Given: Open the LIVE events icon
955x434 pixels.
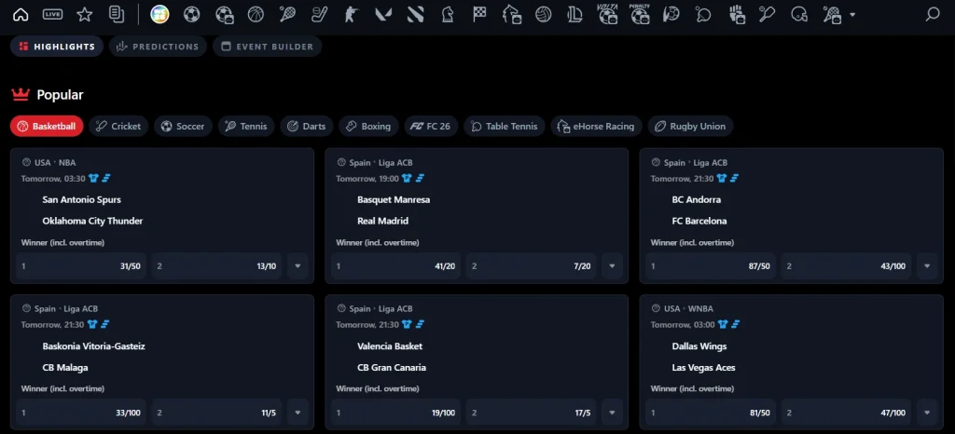Looking at the screenshot, I should point(53,15).
